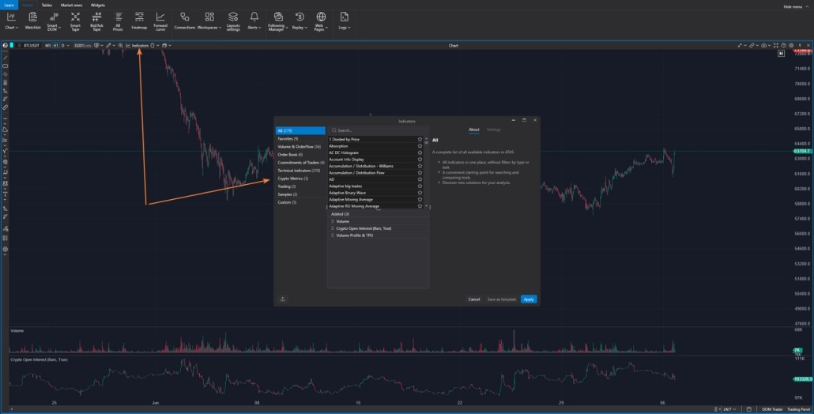Click the Indicators button in chart toolbar
This screenshot has width=814, height=414.
pyautogui.click(x=138, y=46)
